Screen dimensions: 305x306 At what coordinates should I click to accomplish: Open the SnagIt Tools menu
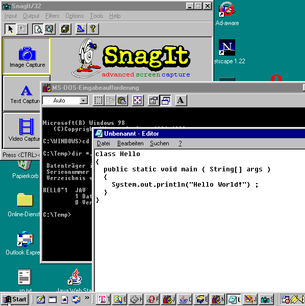tap(96, 16)
